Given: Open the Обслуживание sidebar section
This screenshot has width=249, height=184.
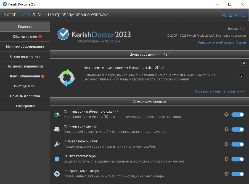Looking at the screenshot, I should [x=25, y=36].
